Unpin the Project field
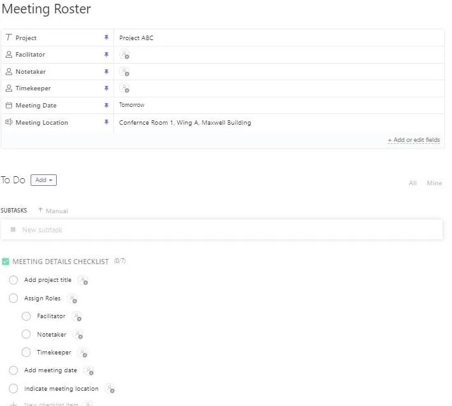Image resolution: width=452 pixels, height=406 pixels. [x=106, y=38]
